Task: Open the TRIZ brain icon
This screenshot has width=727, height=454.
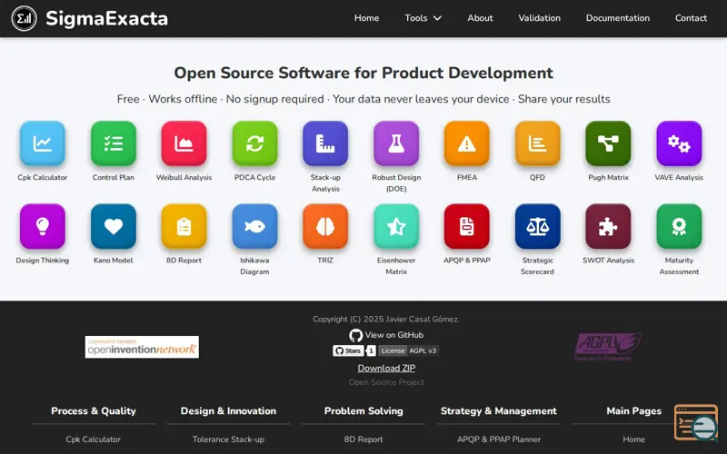Action: pos(325,226)
